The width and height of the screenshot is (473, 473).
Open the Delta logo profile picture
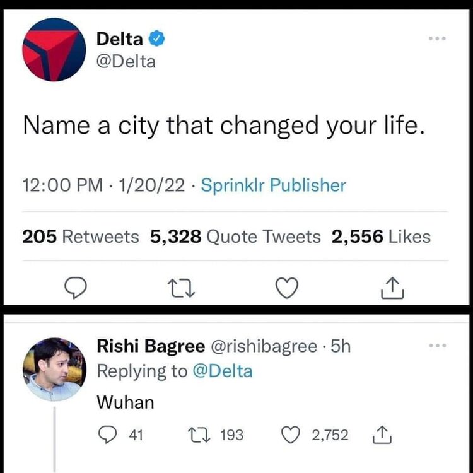pyautogui.click(x=54, y=50)
